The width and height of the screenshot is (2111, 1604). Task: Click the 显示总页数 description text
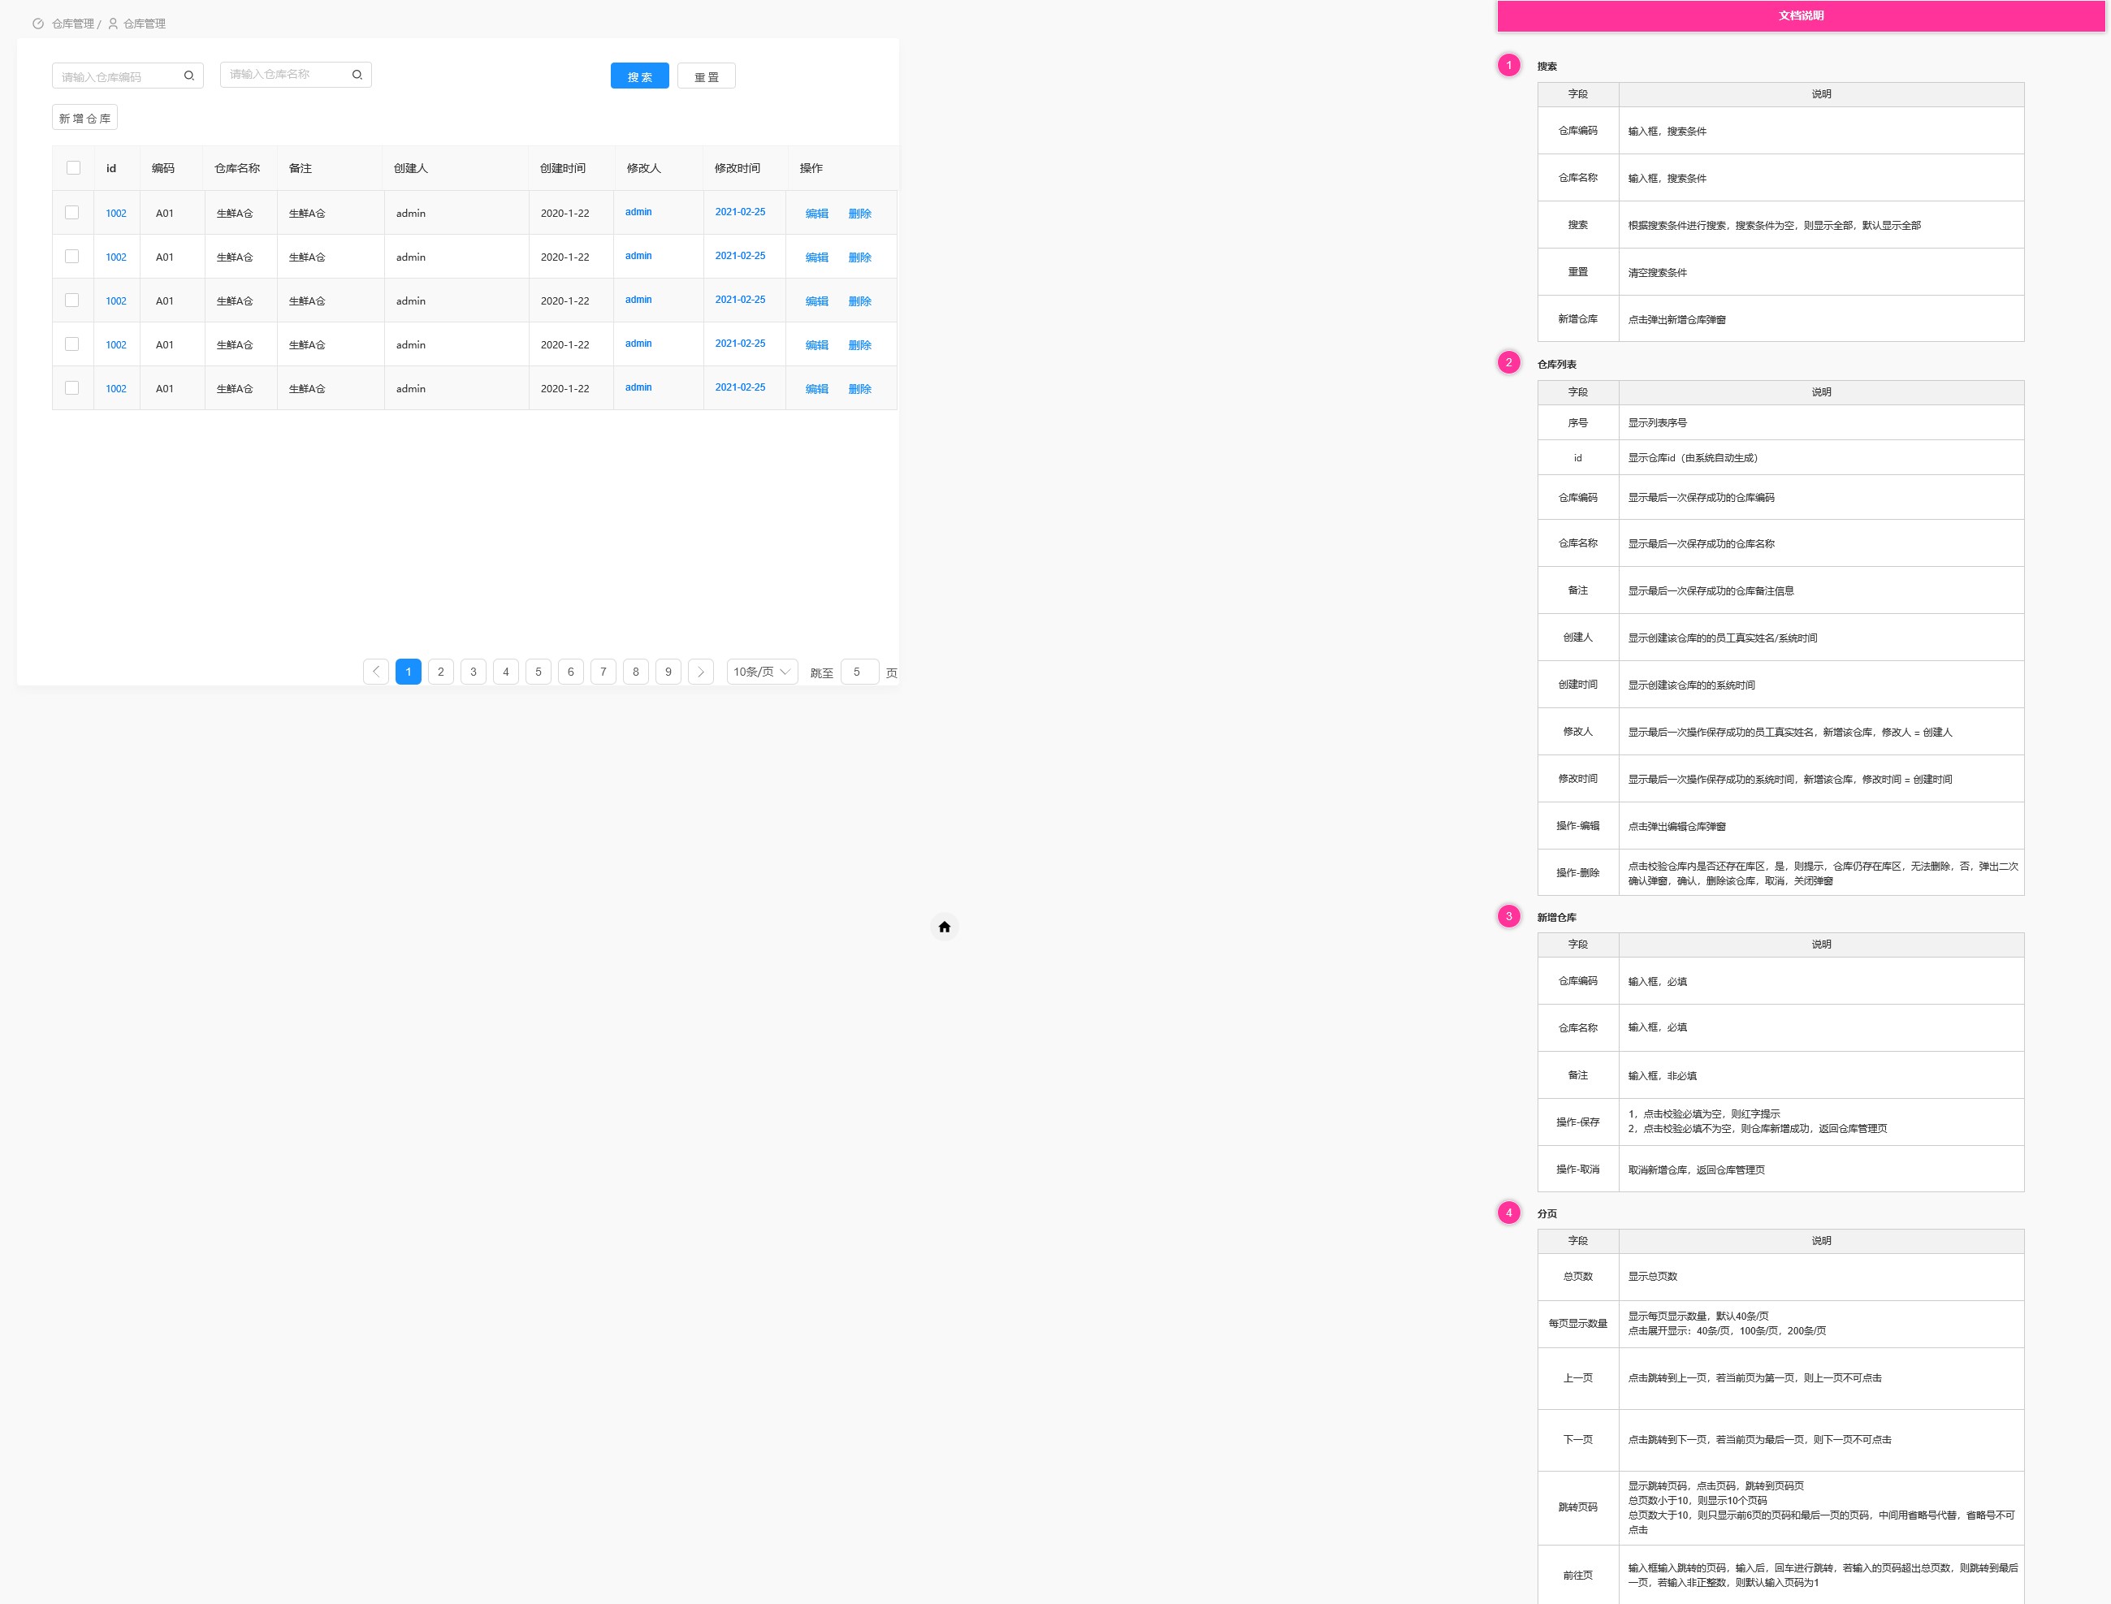1653,1277
